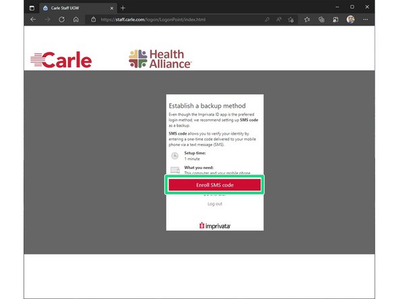Open the browser extensions icon beside profile
Viewport: 399px width, 299px height.
point(336,20)
